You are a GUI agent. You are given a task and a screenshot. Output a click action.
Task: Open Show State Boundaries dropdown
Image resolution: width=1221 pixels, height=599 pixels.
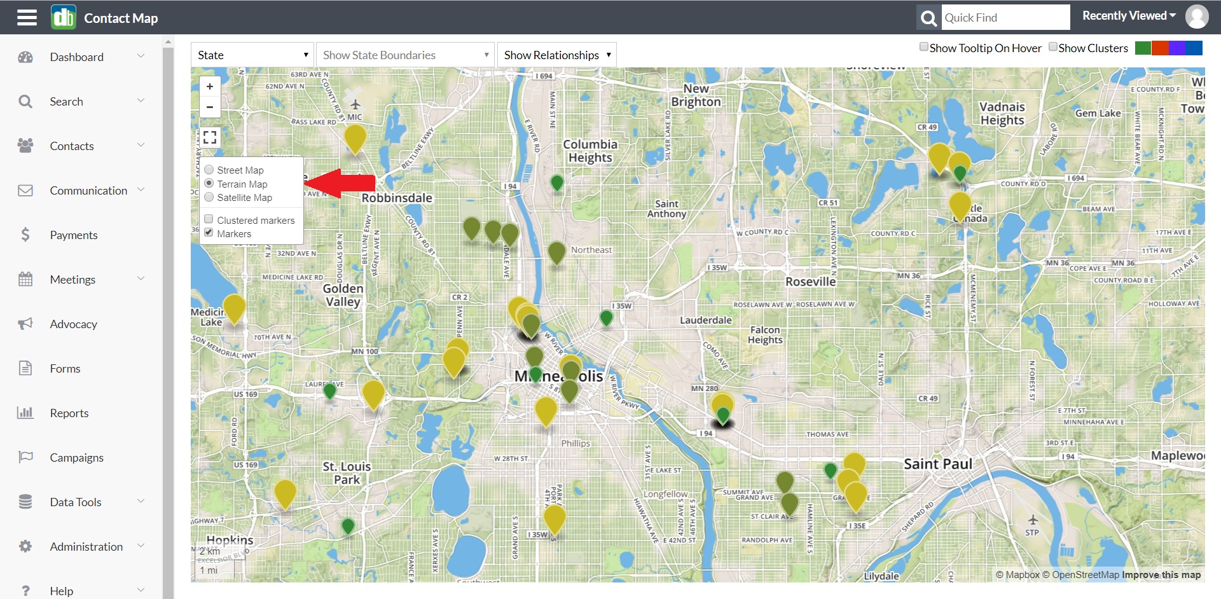[405, 55]
